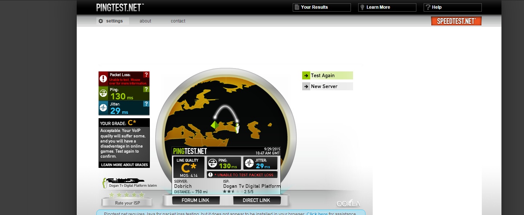Copy result using Forum Link button

pos(196,200)
